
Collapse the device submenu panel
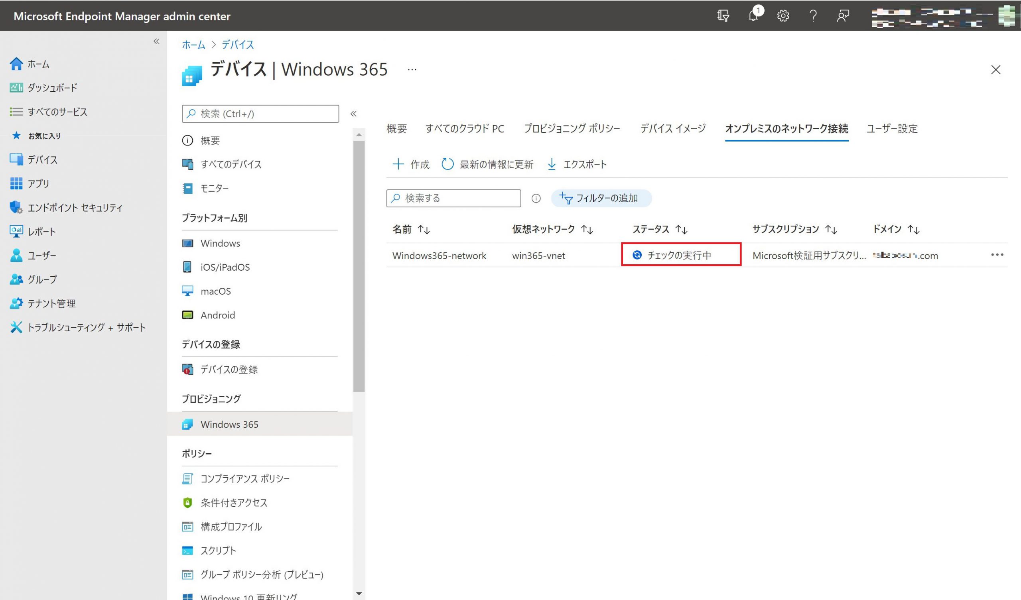tap(353, 114)
